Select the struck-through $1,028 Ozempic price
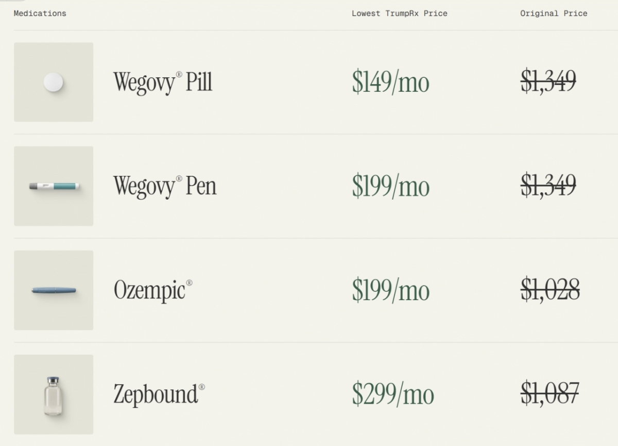This screenshot has height=446, width=618. coord(550,290)
